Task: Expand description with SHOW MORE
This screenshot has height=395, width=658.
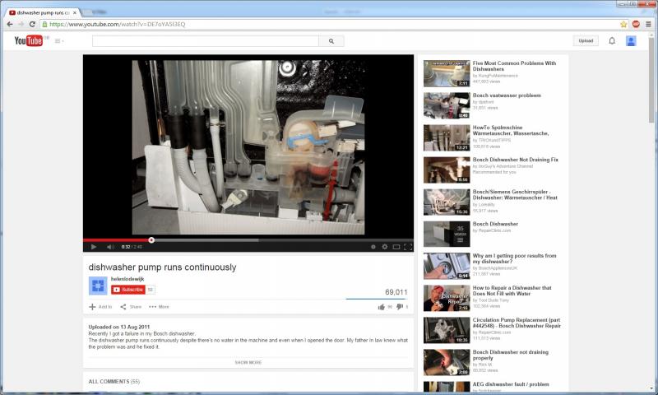Action: click(248, 362)
